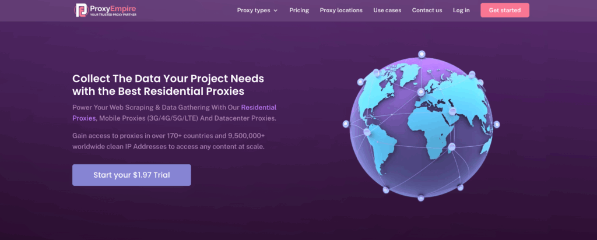The width and height of the screenshot is (597, 240).
Task: Open the Proxy types menu
Action: click(x=253, y=10)
